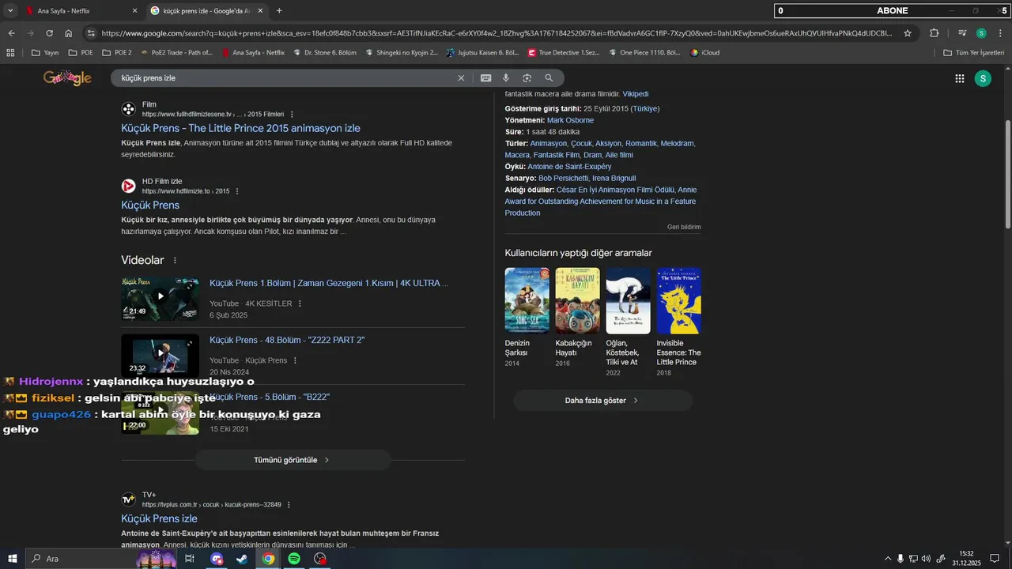Open the TV+ Küçük Prens izle result

click(x=159, y=518)
